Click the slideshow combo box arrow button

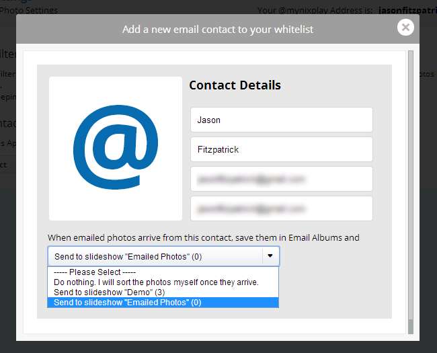[270, 256]
